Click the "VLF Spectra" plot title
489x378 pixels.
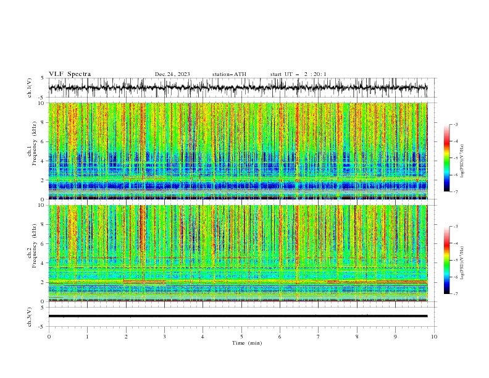[x=70, y=74]
